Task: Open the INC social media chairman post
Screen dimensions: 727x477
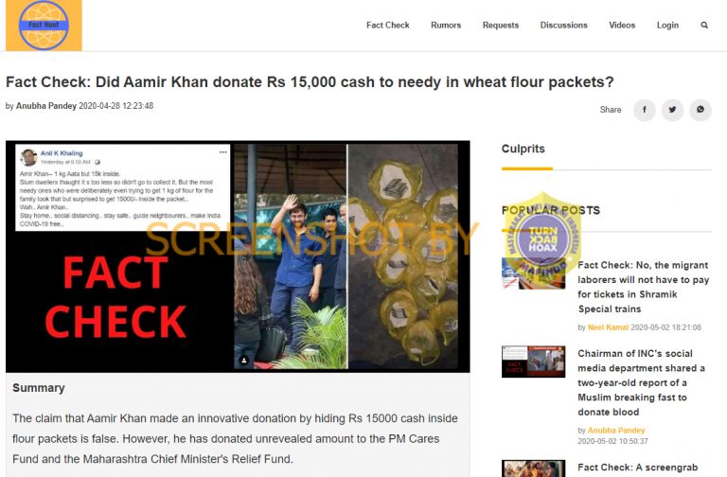Action: point(642,382)
